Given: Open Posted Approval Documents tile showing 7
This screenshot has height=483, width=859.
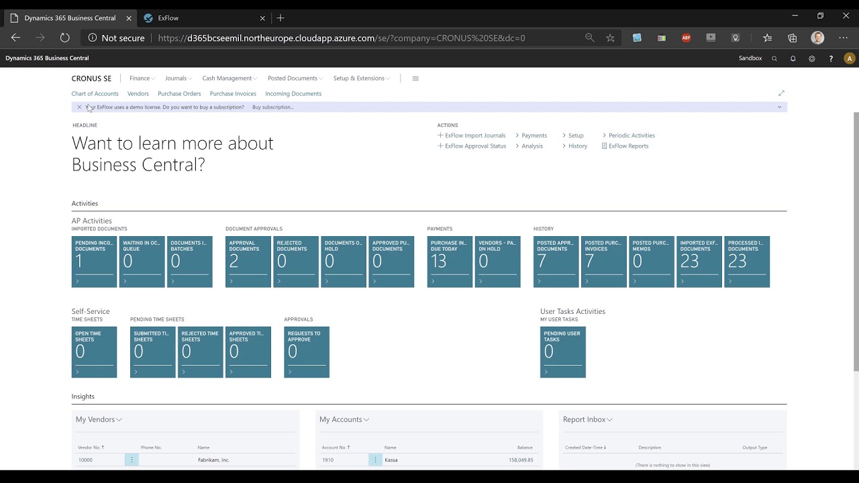Looking at the screenshot, I should tap(556, 262).
